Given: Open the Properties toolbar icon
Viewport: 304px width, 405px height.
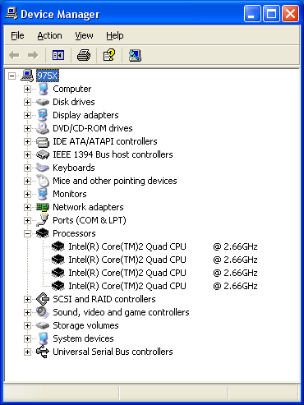Looking at the screenshot, I should 109,55.
